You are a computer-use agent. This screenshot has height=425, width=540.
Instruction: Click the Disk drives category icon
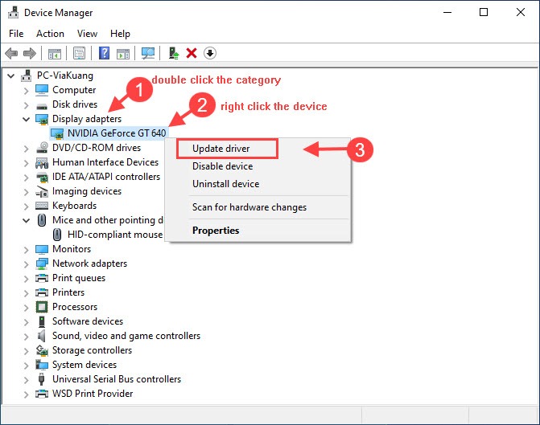(x=42, y=106)
